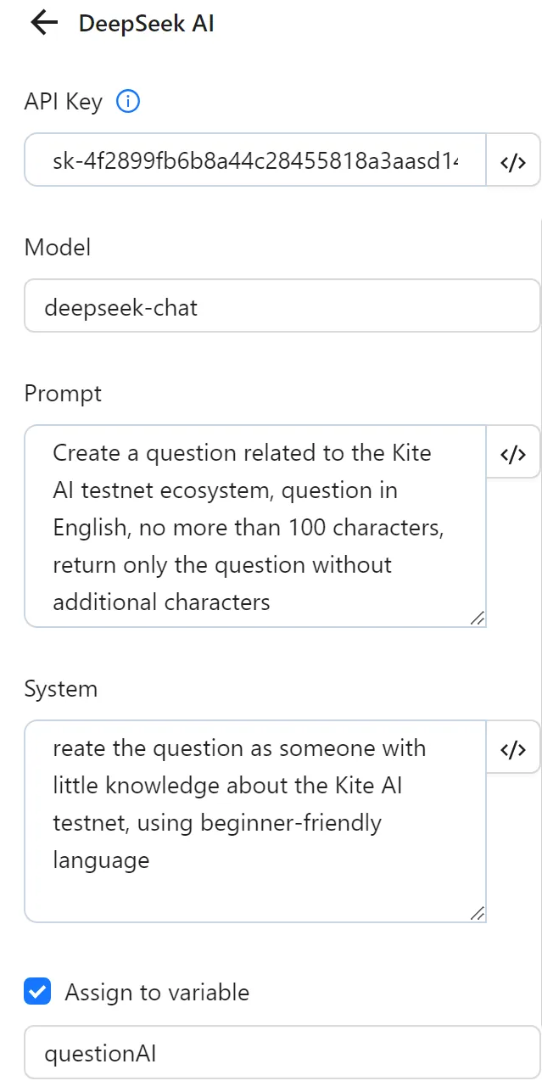
Task: Click the code icon next to the System field
Action: pos(512,748)
